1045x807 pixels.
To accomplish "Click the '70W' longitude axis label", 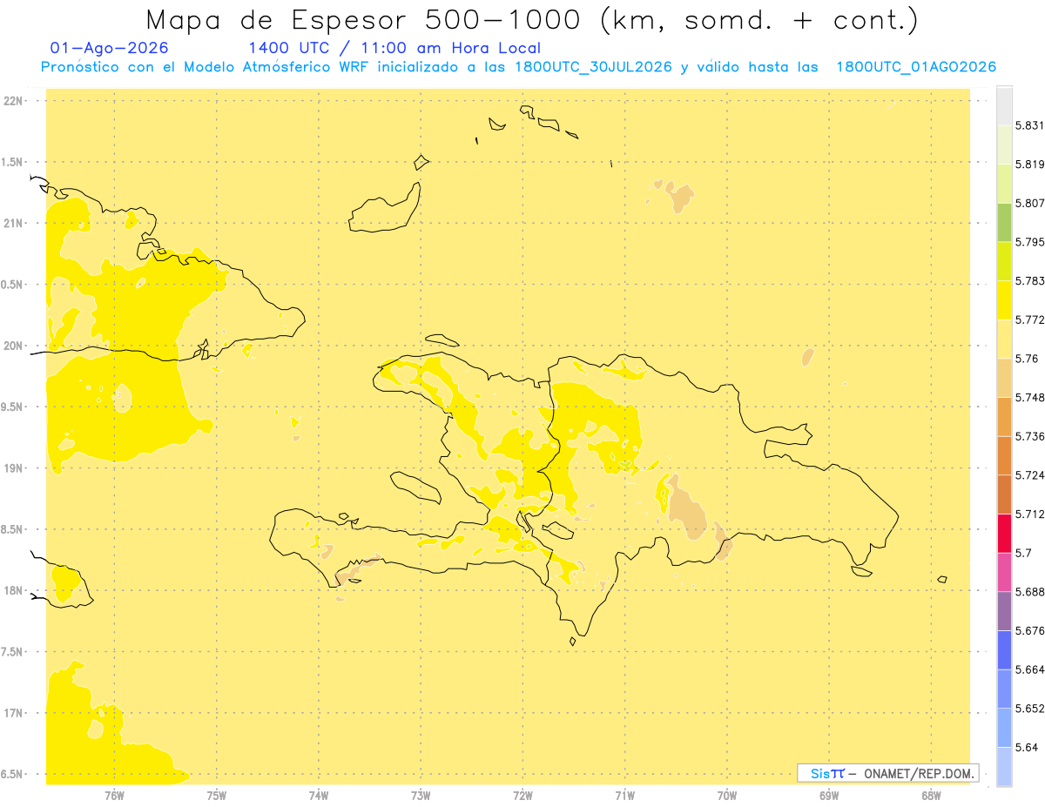I will [x=727, y=795].
